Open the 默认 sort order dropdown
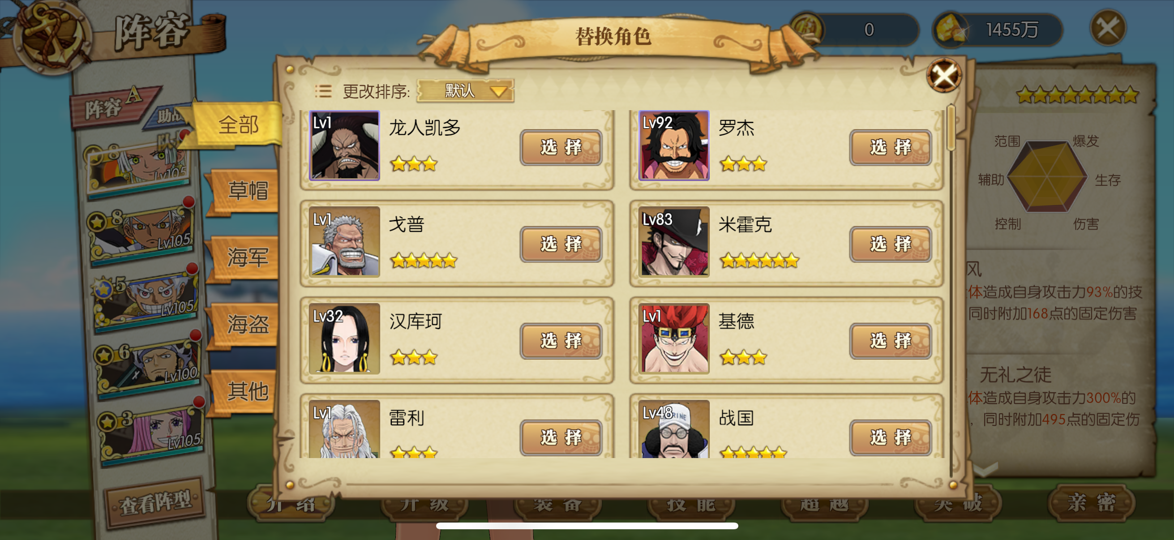This screenshot has width=1174, height=540. 466,91
